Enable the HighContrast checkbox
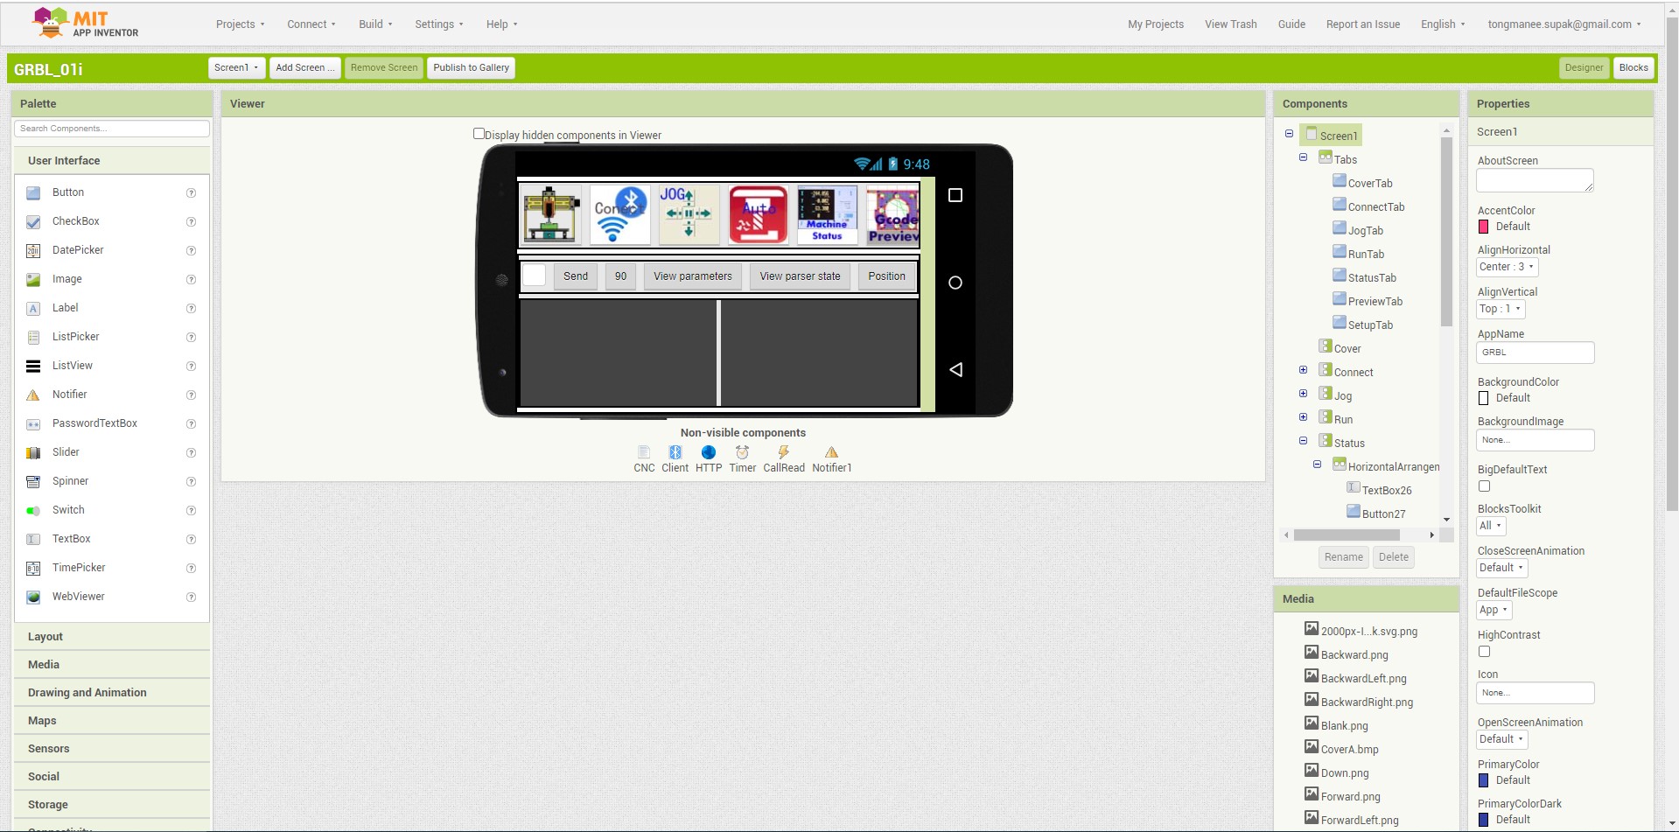1679x832 pixels. (x=1484, y=652)
